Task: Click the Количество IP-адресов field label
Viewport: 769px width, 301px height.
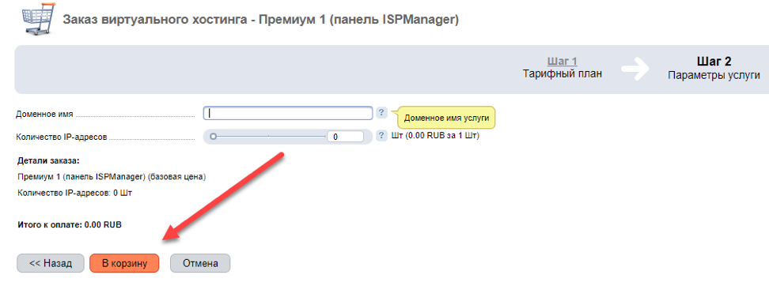Action: coord(61,137)
